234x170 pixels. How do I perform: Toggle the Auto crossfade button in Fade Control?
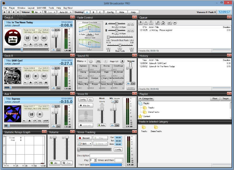(x=90, y=34)
